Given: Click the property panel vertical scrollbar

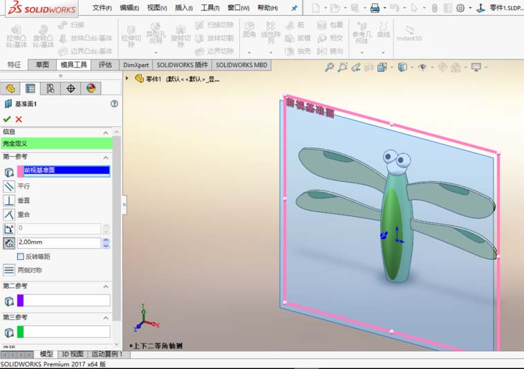Looking at the screenshot, I should 117,227.
